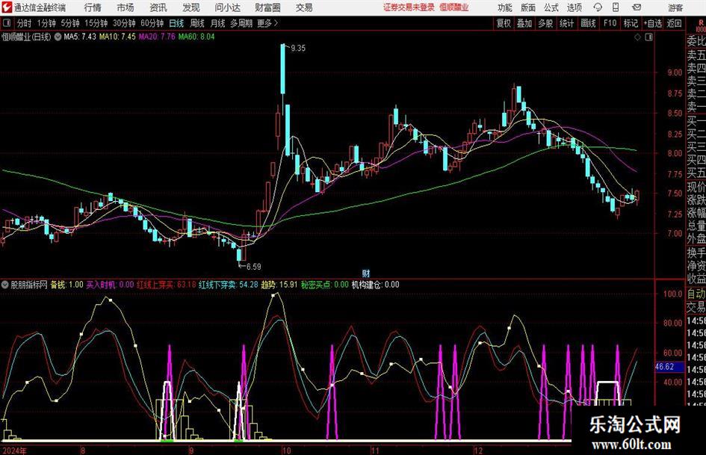Open the mail message icon
This screenshot has height=455, width=706.
(x=637, y=7)
